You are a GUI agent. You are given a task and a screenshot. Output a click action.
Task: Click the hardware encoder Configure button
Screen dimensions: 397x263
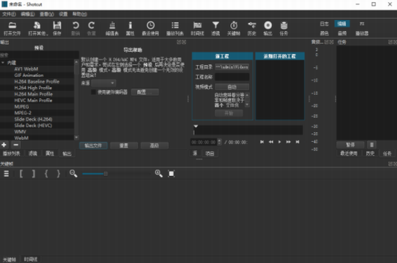click(145, 92)
